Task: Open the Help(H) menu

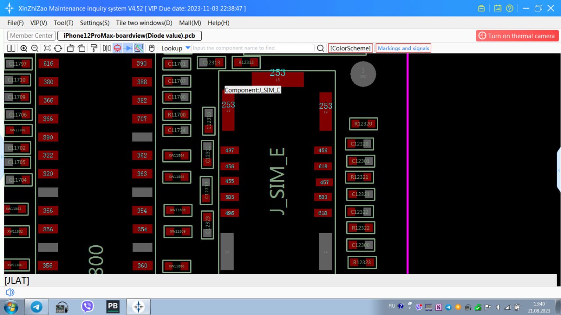Action: [219, 23]
